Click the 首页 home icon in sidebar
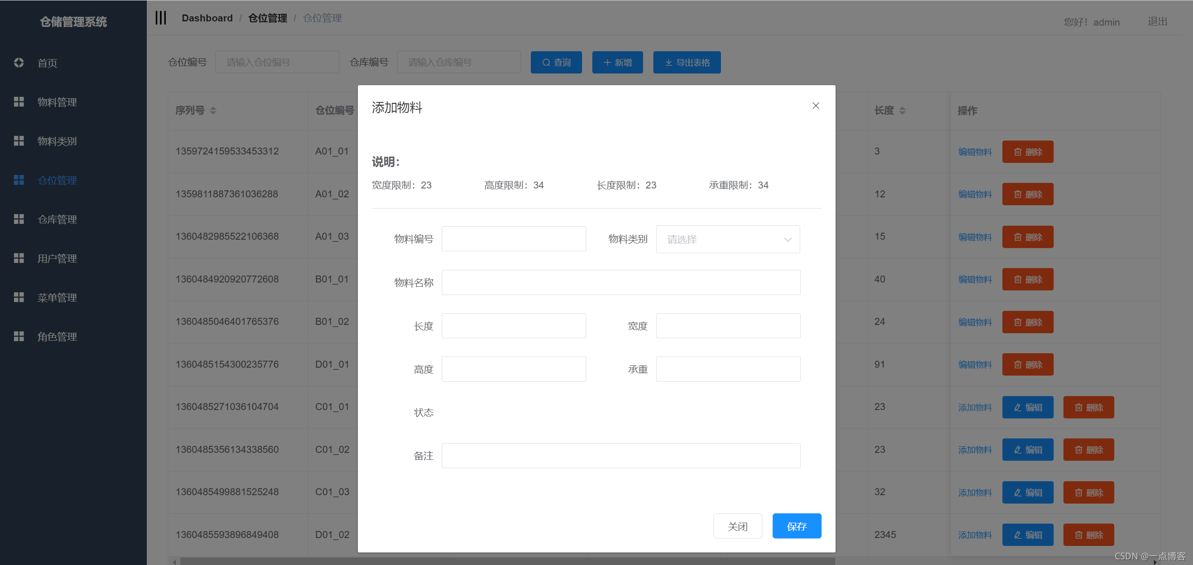Screen dimensions: 1193x565 pos(19,63)
